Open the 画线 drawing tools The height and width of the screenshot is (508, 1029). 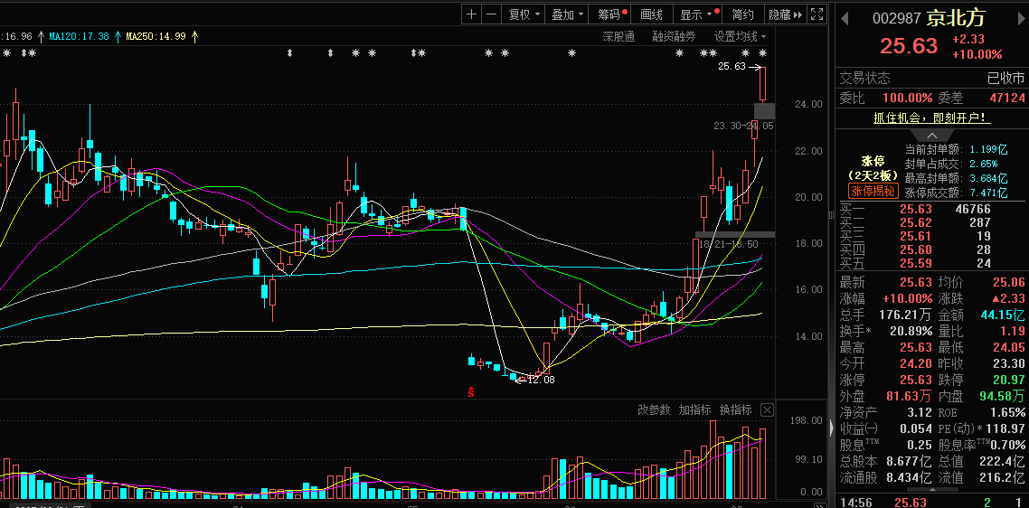click(652, 14)
